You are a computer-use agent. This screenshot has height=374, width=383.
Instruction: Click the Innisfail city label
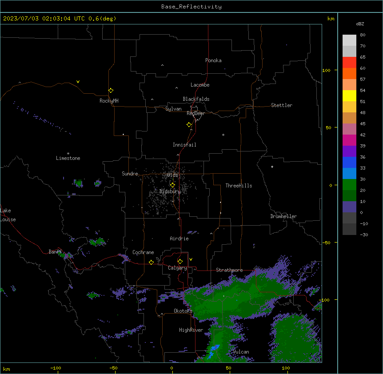click(184, 145)
